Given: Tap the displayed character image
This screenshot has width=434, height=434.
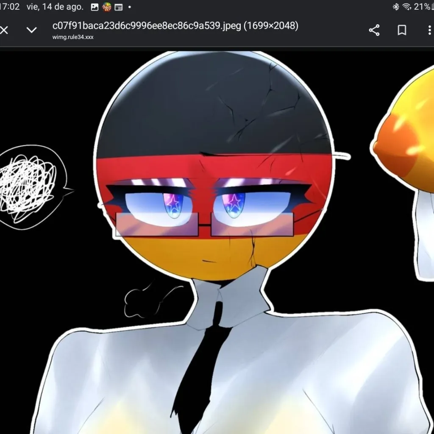Looking at the screenshot, I should (217, 242).
